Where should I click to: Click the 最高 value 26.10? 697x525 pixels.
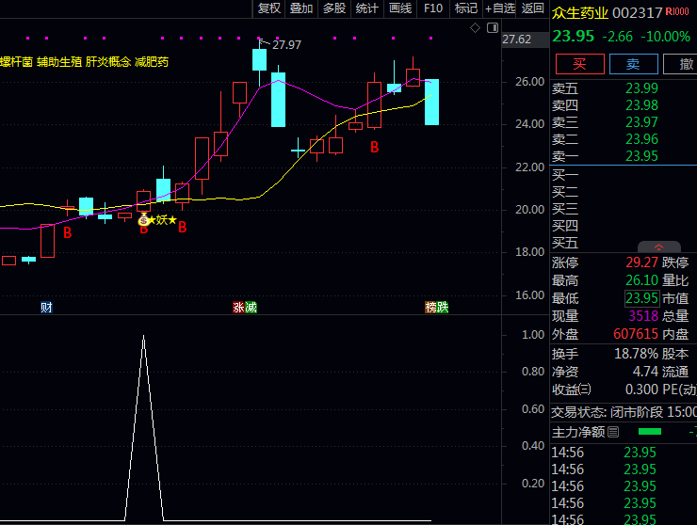pyautogui.click(x=641, y=280)
